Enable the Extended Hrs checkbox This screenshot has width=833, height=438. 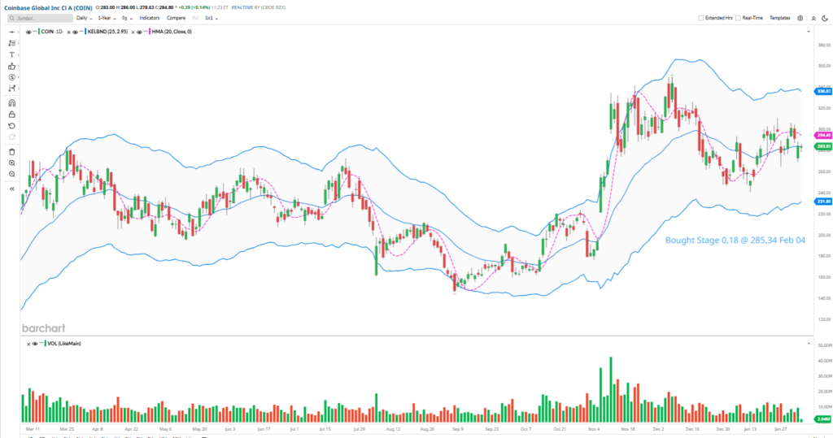[702, 17]
